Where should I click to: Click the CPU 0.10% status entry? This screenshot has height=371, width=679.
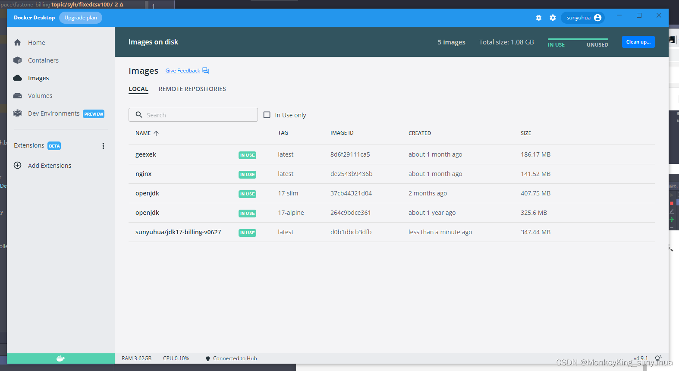point(176,358)
